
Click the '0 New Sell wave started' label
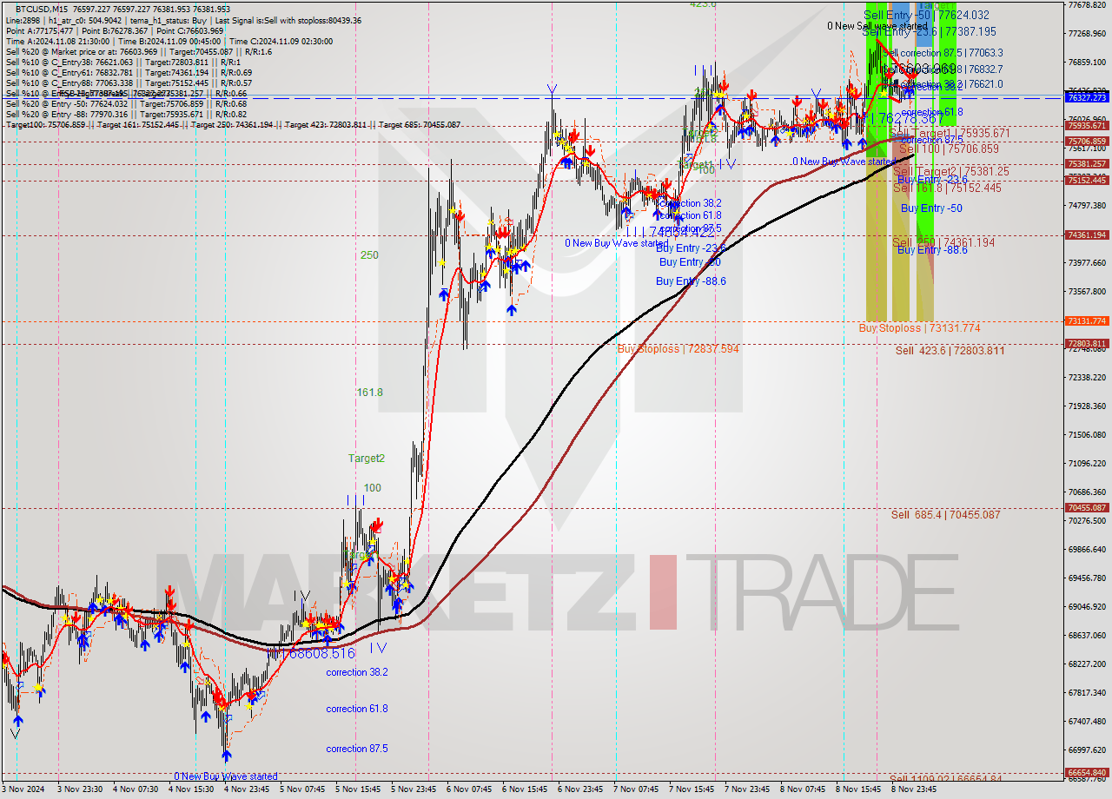[x=877, y=26]
